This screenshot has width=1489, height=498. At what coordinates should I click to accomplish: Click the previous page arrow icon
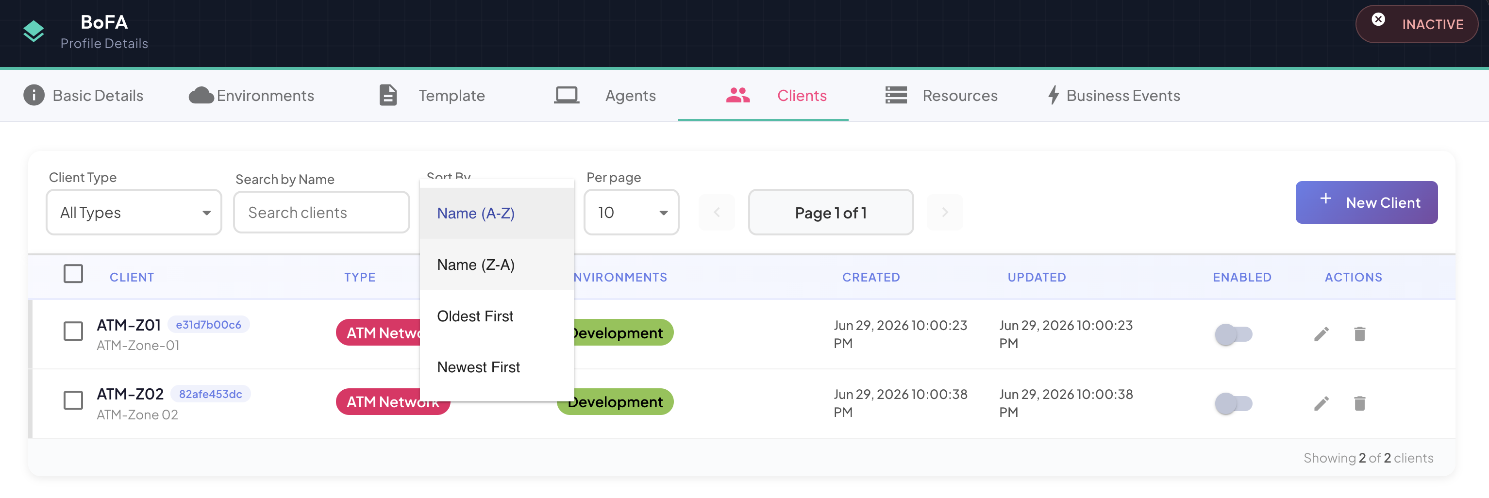pos(717,213)
